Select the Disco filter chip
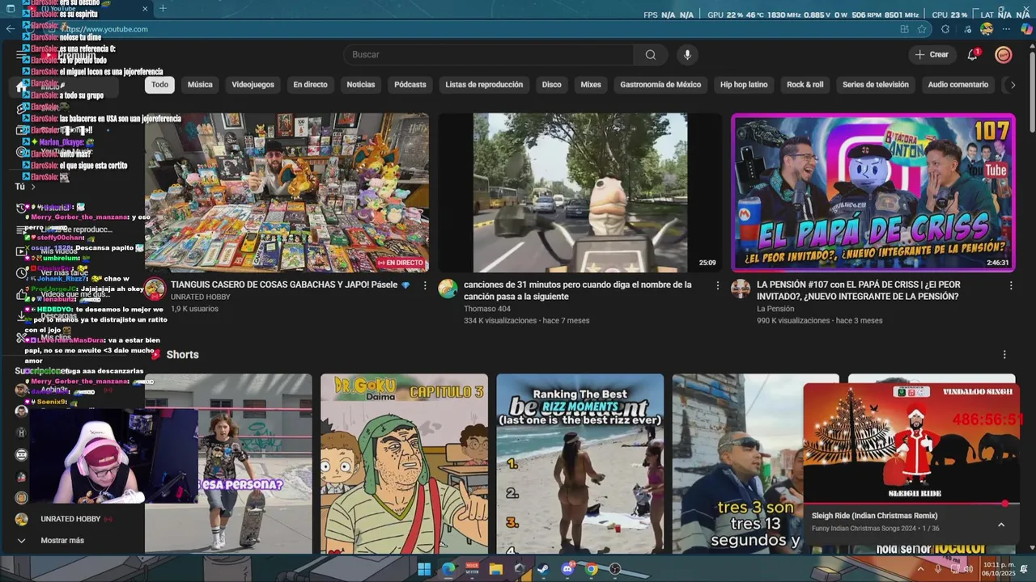 click(552, 85)
